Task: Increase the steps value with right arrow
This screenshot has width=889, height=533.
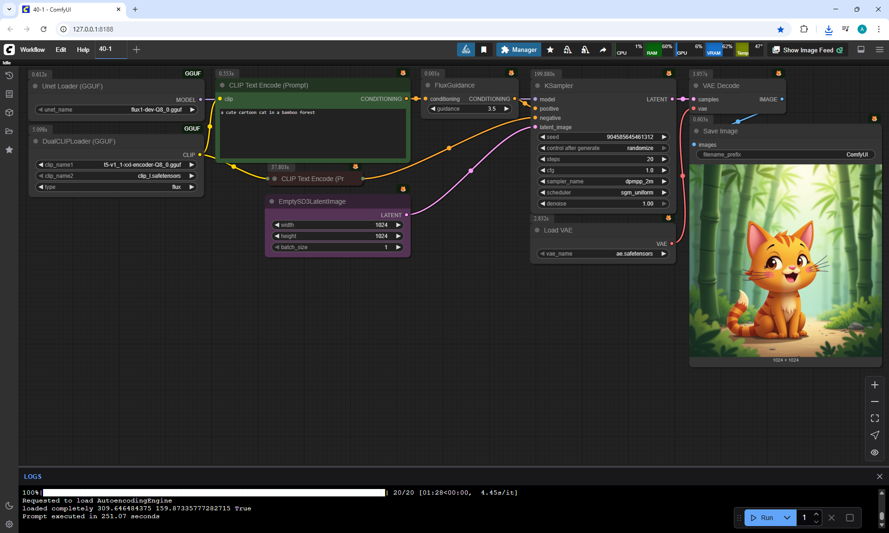Action: pos(664,159)
